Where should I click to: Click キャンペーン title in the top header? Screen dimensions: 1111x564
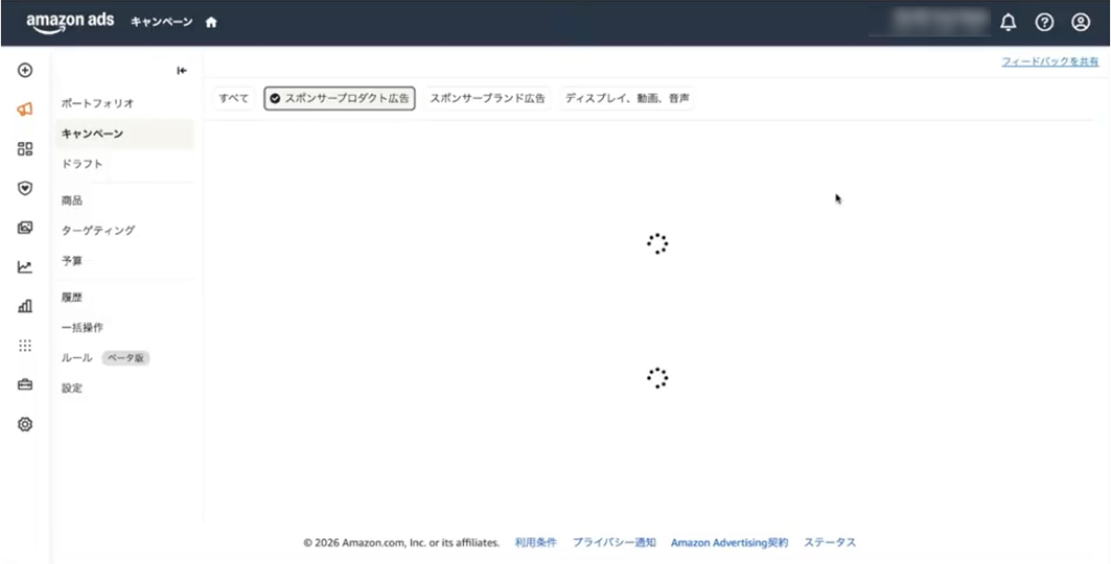click(162, 22)
